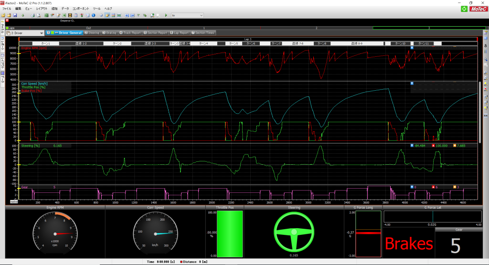The height and width of the screenshot is (265, 489).
Task: Switch to the Section Times tab
Action: [203, 33]
